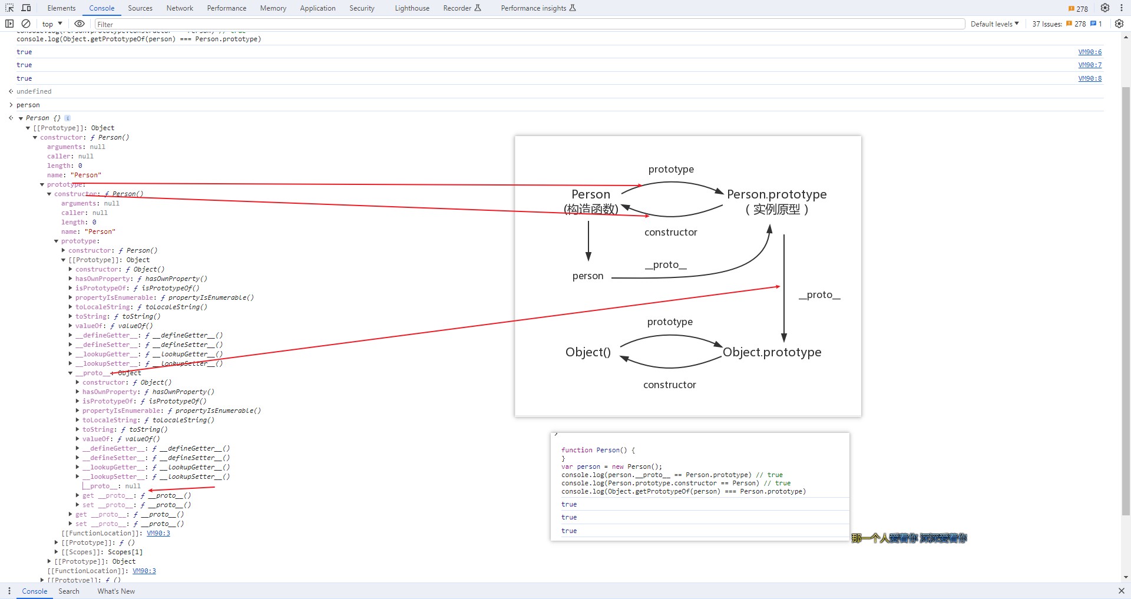Open DevTools settings gear in top bar
The height and width of the screenshot is (599, 1131).
coord(1105,8)
